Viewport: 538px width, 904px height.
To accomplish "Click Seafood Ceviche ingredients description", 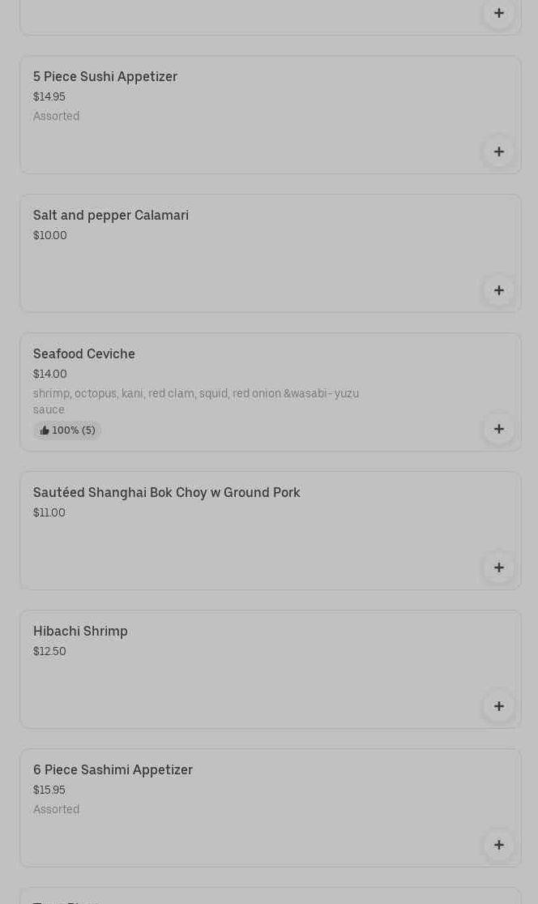I will point(195,401).
